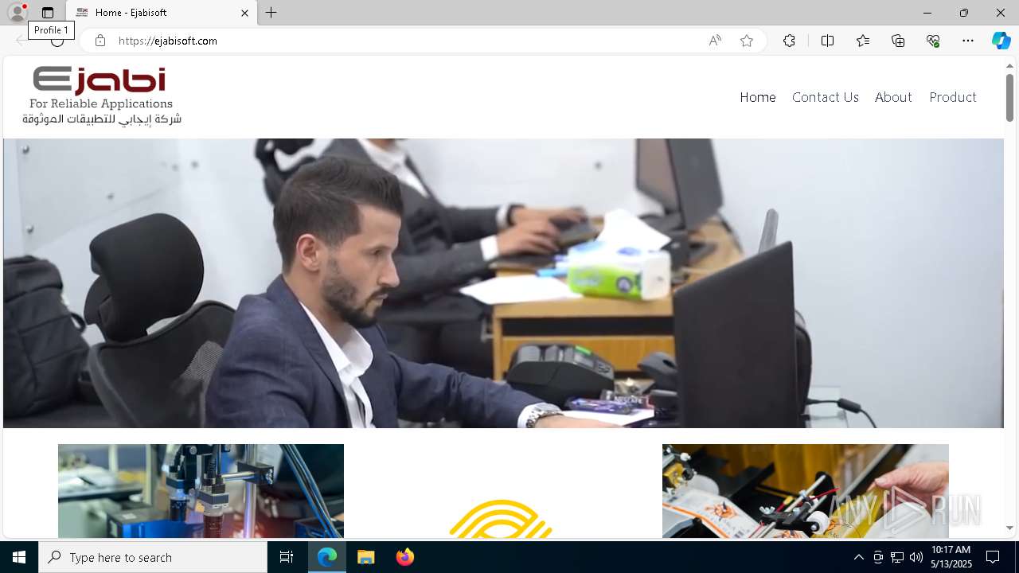
Task: View site information via the lock icon
Action: (100, 41)
